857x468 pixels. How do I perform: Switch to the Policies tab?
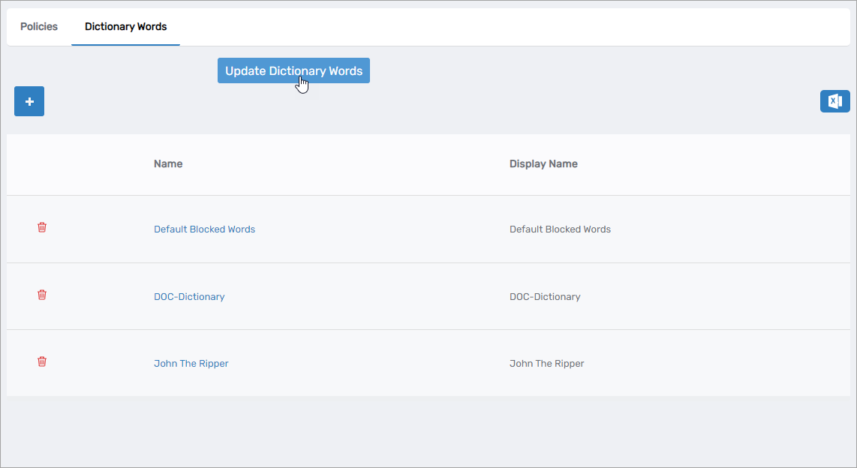pos(39,26)
